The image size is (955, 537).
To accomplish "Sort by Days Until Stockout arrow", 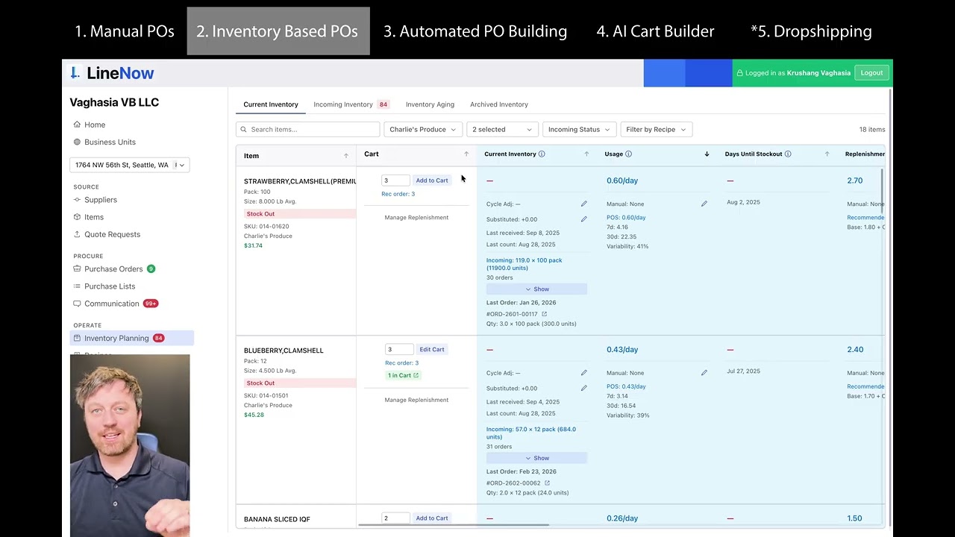I will coord(827,154).
